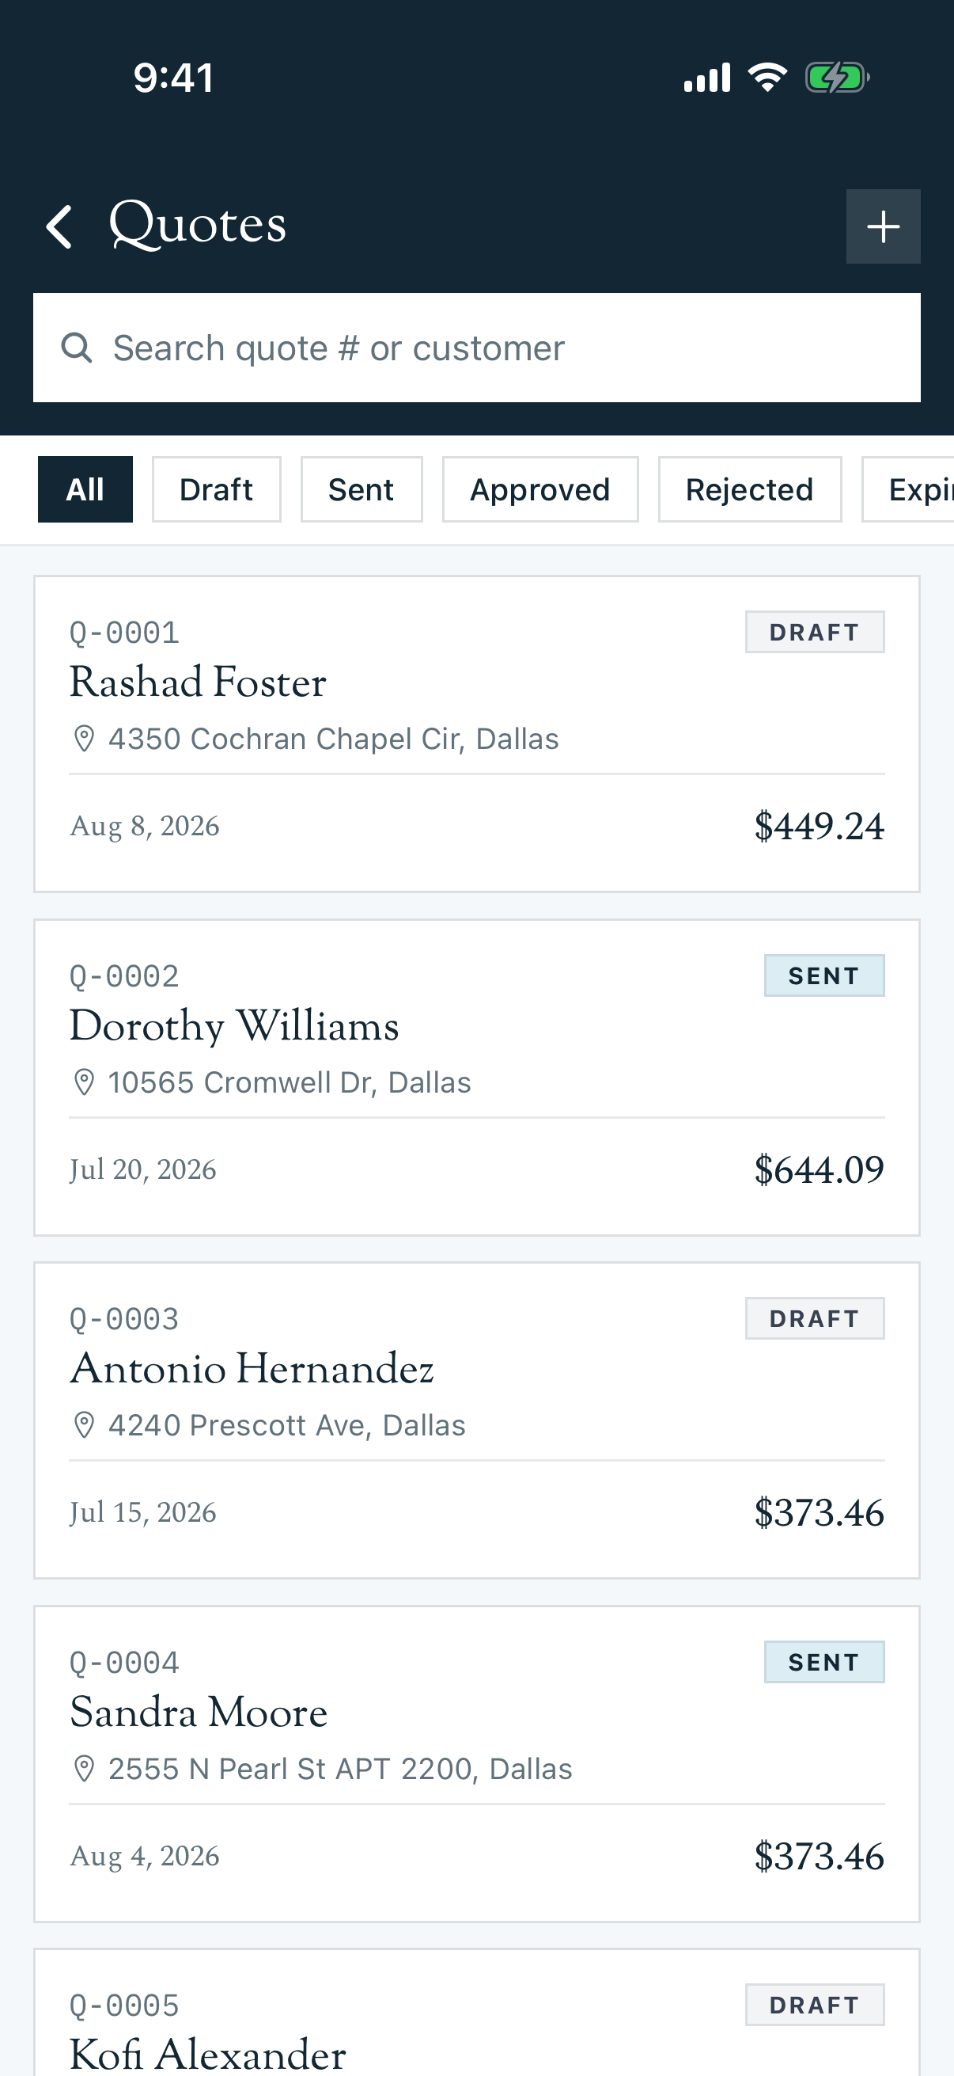Tap location pin beside 4240 Prescott Ave
This screenshot has width=954, height=2076.
[x=84, y=1425]
